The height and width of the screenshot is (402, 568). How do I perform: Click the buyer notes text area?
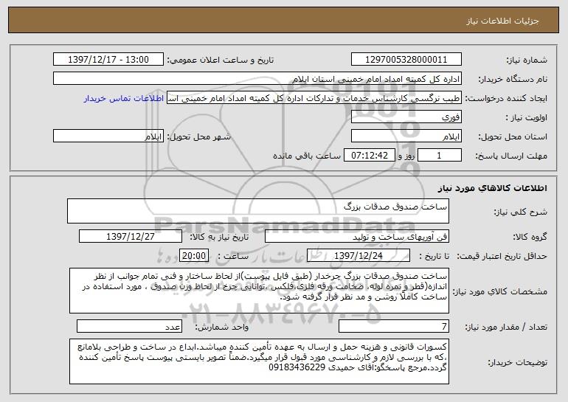click(259, 361)
